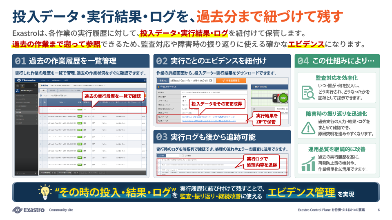Click the 詳細 button in the red-highlighted top row
392x220 pixels.
point(80,110)
